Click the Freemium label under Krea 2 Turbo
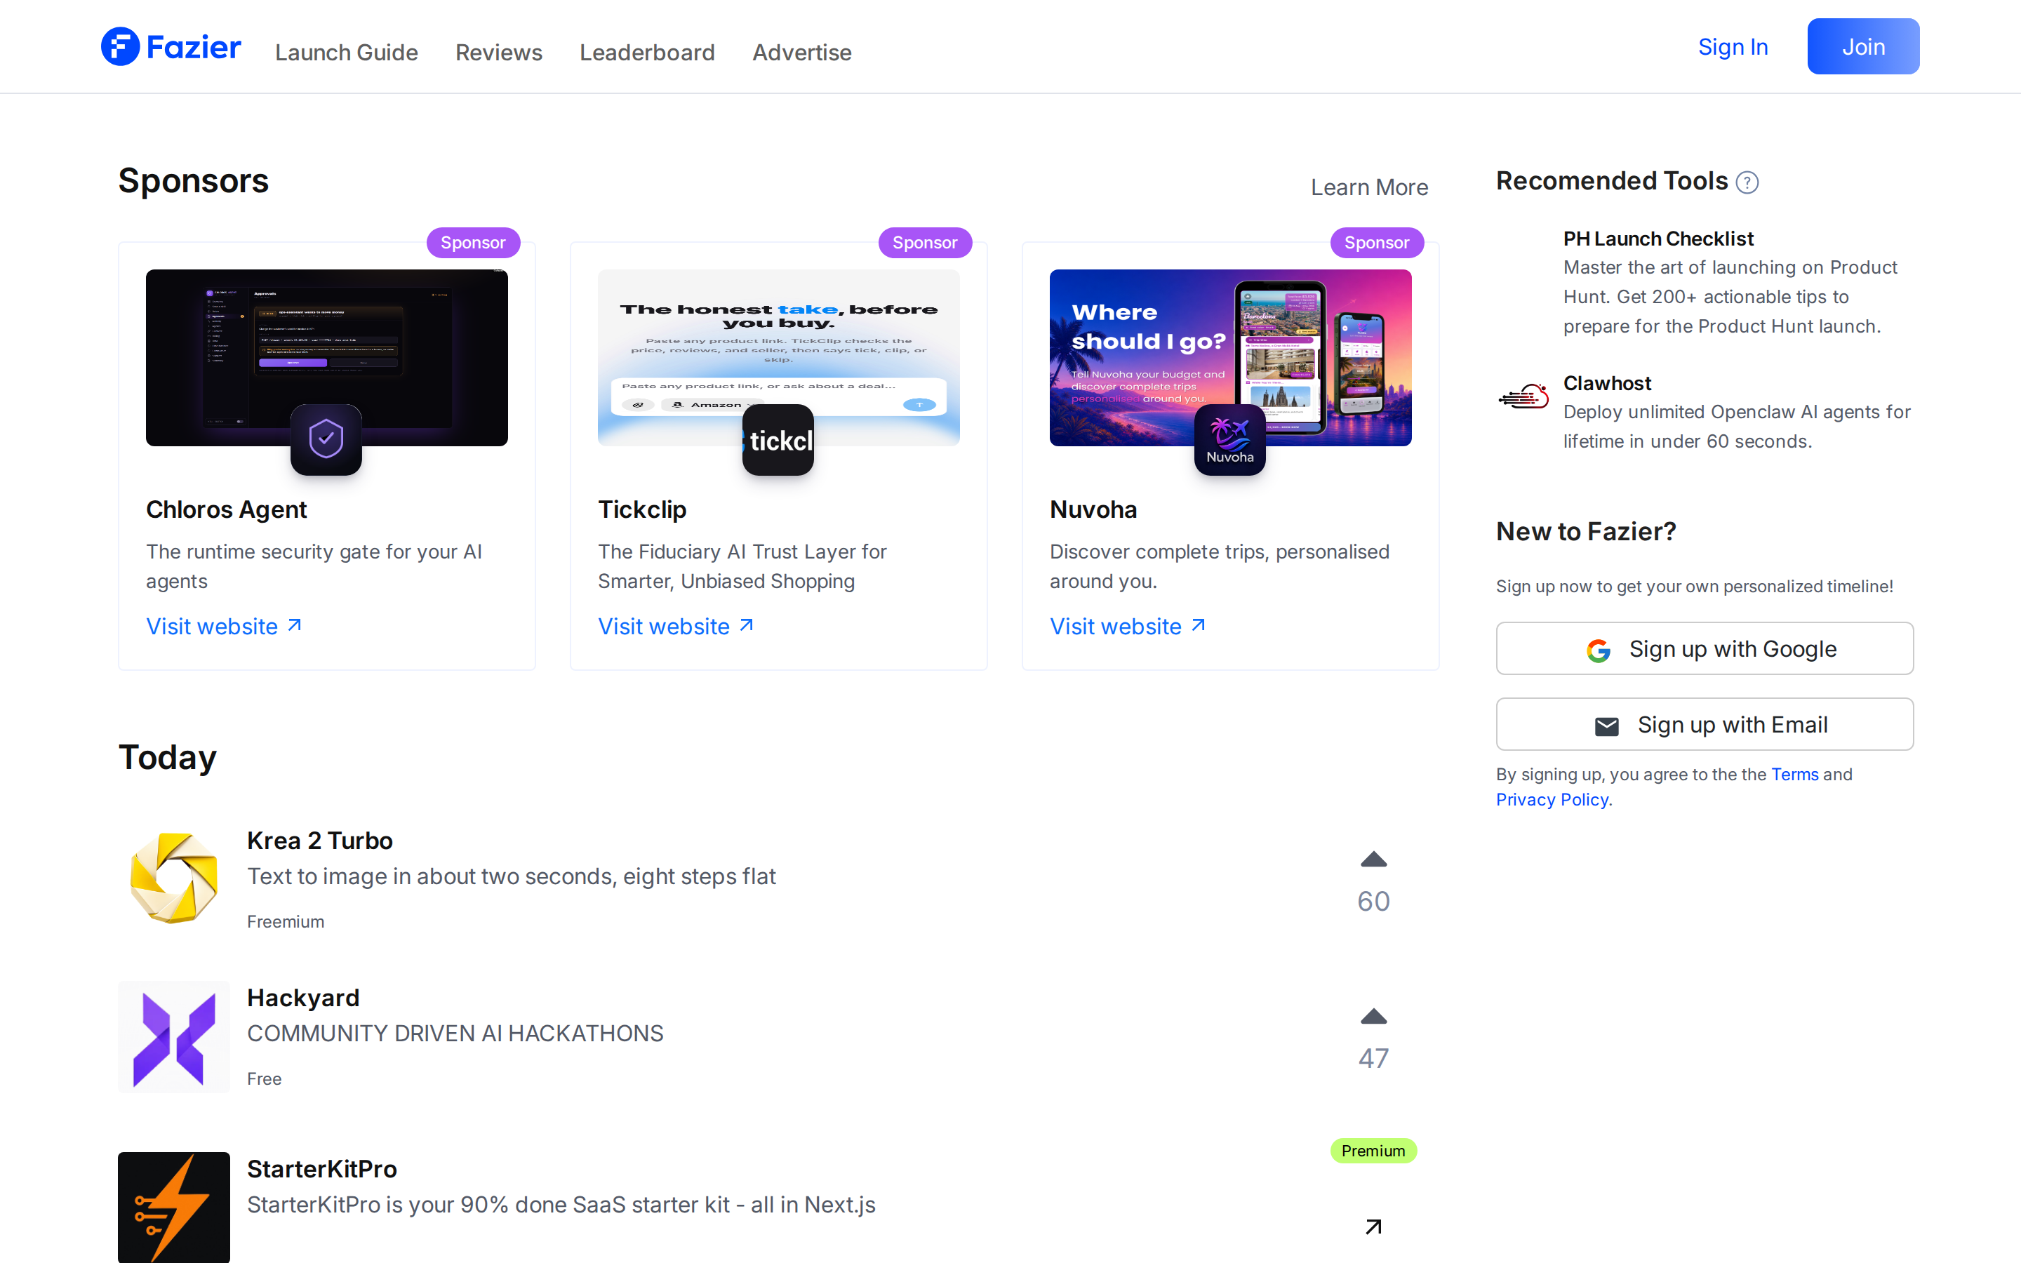 point(286,921)
